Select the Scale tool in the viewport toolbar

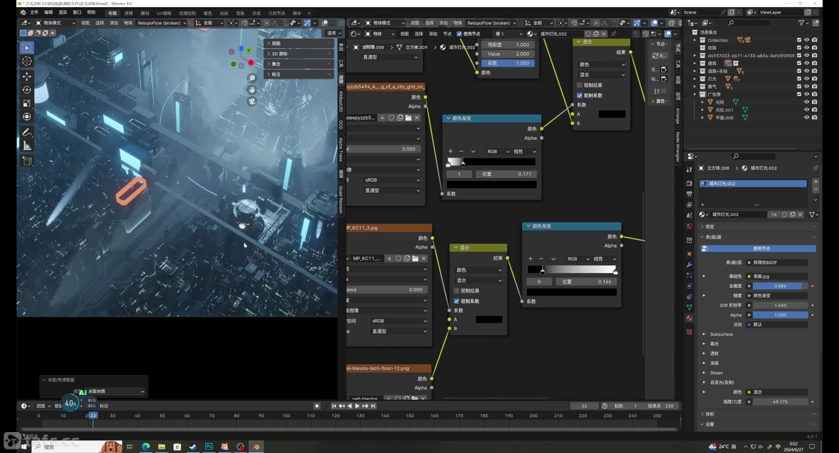27,103
